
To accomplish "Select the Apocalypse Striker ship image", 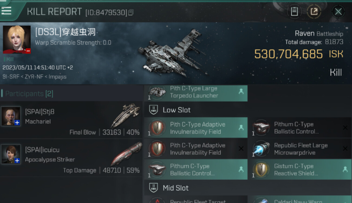I will pyautogui.click(x=126, y=154).
